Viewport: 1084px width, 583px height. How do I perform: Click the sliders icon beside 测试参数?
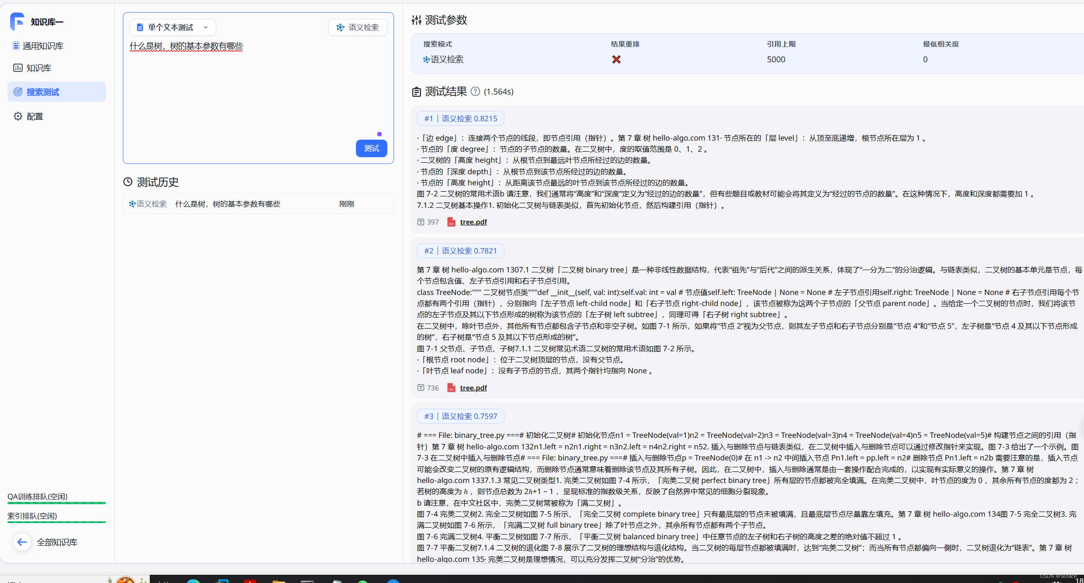tap(416, 20)
